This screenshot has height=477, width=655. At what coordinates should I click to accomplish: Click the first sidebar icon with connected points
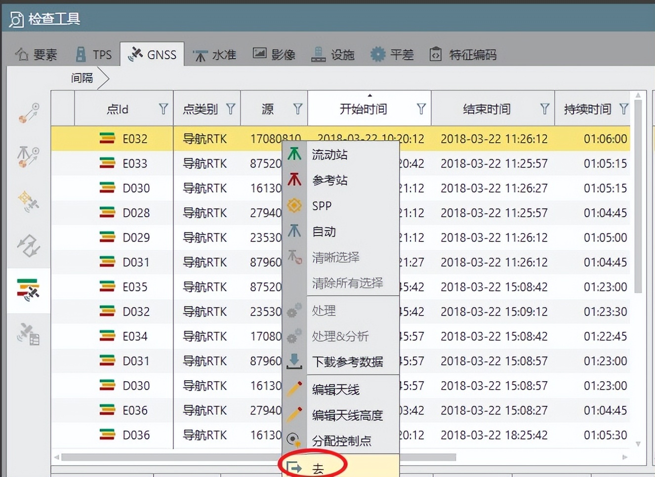(29, 113)
